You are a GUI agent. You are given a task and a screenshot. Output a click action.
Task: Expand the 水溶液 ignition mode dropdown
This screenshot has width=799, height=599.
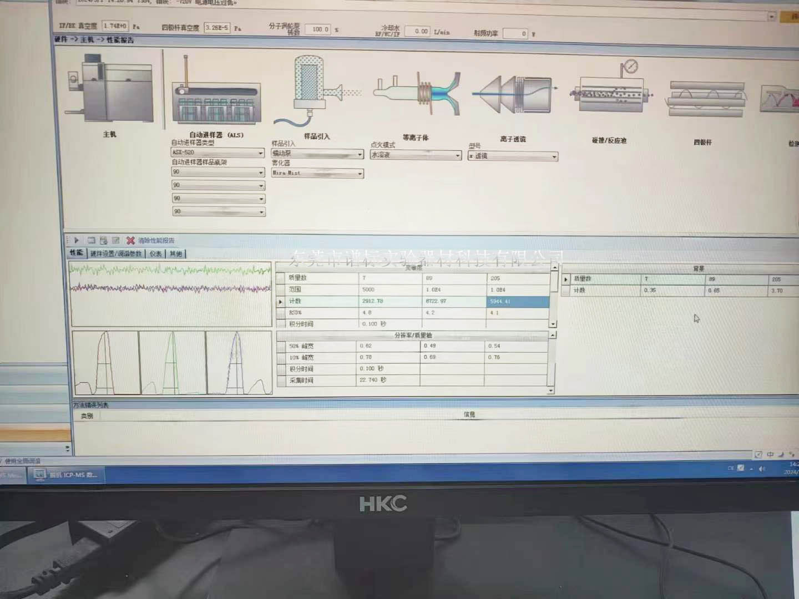coord(458,156)
